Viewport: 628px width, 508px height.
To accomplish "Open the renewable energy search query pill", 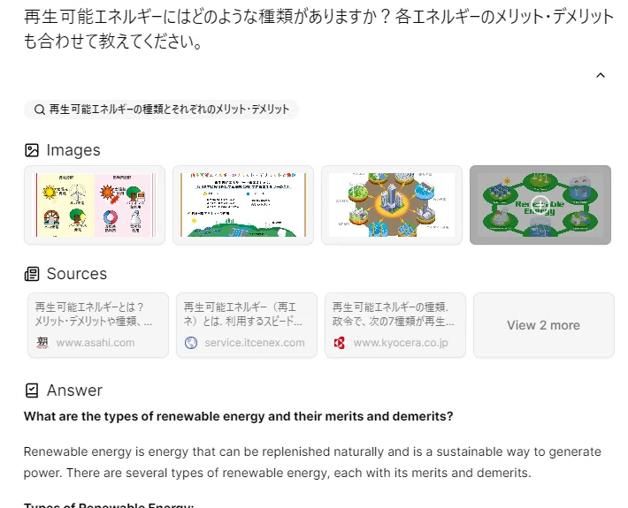I will tap(161, 110).
